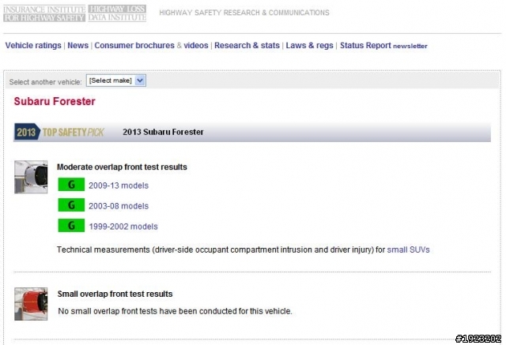Image resolution: width=506 pixels, height=345 pixels.
Task: Click the 2013 Top Safety Pick badge
Action: (x=59, y=132)
